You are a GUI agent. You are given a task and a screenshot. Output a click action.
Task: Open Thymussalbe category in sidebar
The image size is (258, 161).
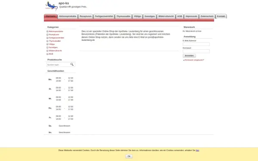coord(55,41)
